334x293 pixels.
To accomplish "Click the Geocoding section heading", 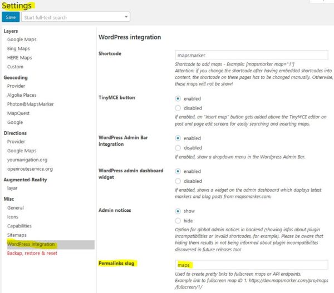I will point(16,78).
